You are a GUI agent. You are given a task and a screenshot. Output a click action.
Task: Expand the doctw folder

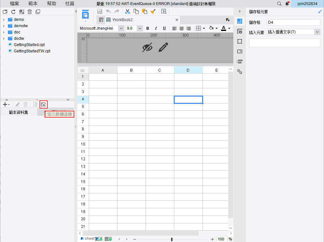(x=4, y=38)
